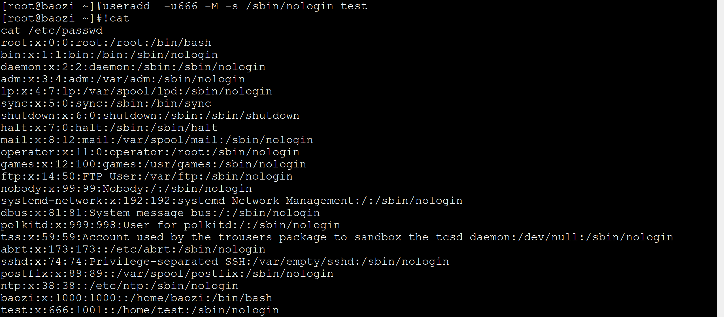Image resolution: width=724 pixels, height=317 pixels.
Task: Click the sync account entry
Action: pyautogui.click(x=106, y=103)
